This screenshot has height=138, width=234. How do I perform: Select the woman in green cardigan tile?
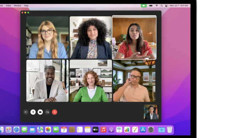click(91, 81)
